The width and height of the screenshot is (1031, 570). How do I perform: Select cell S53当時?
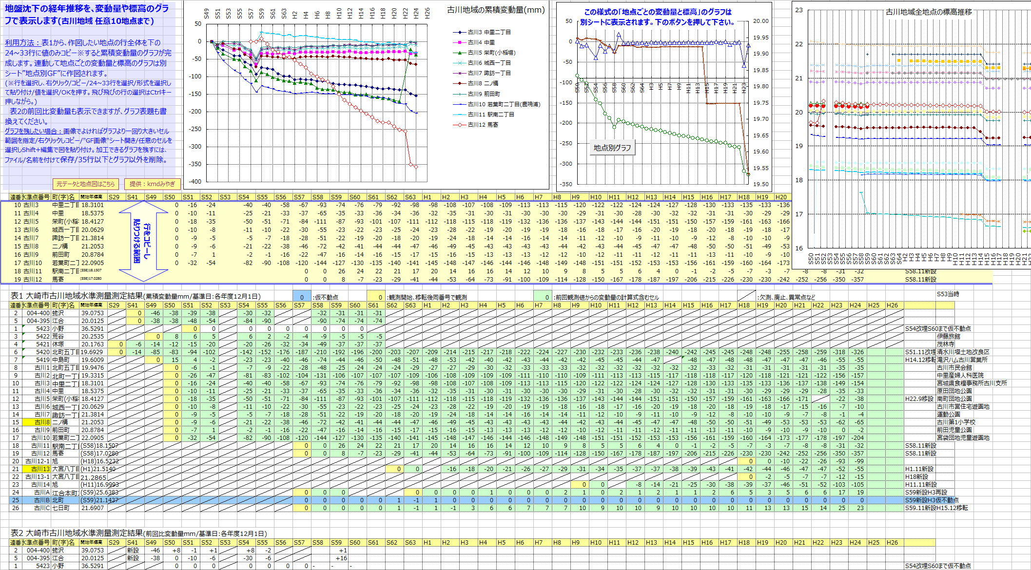point(948,294)
